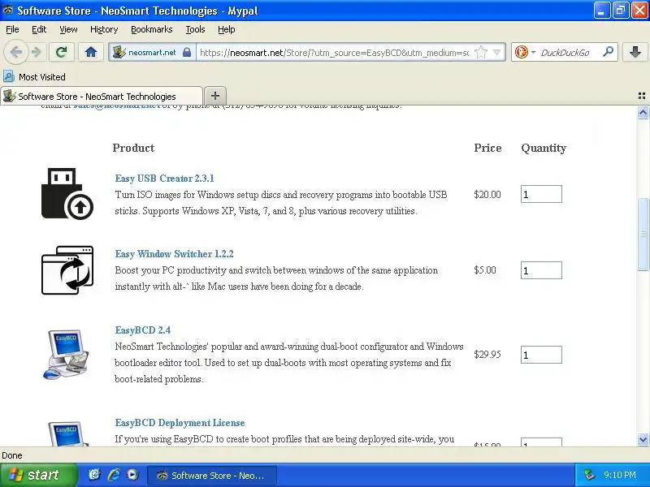Click the Easy Window Switcher product icon

click(67, 270)
